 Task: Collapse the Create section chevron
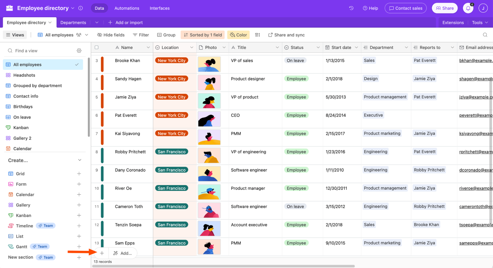click(80, 160)
